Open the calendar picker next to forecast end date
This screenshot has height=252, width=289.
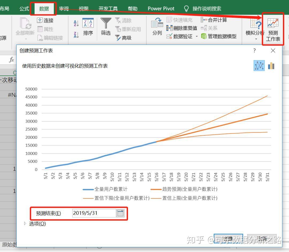(x=120, y=213)
